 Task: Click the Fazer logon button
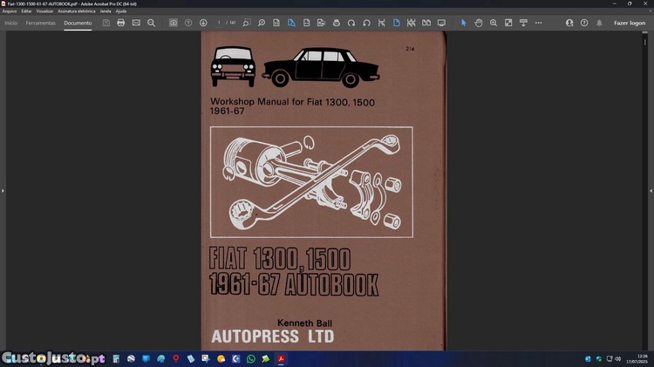tap(630, 23)
